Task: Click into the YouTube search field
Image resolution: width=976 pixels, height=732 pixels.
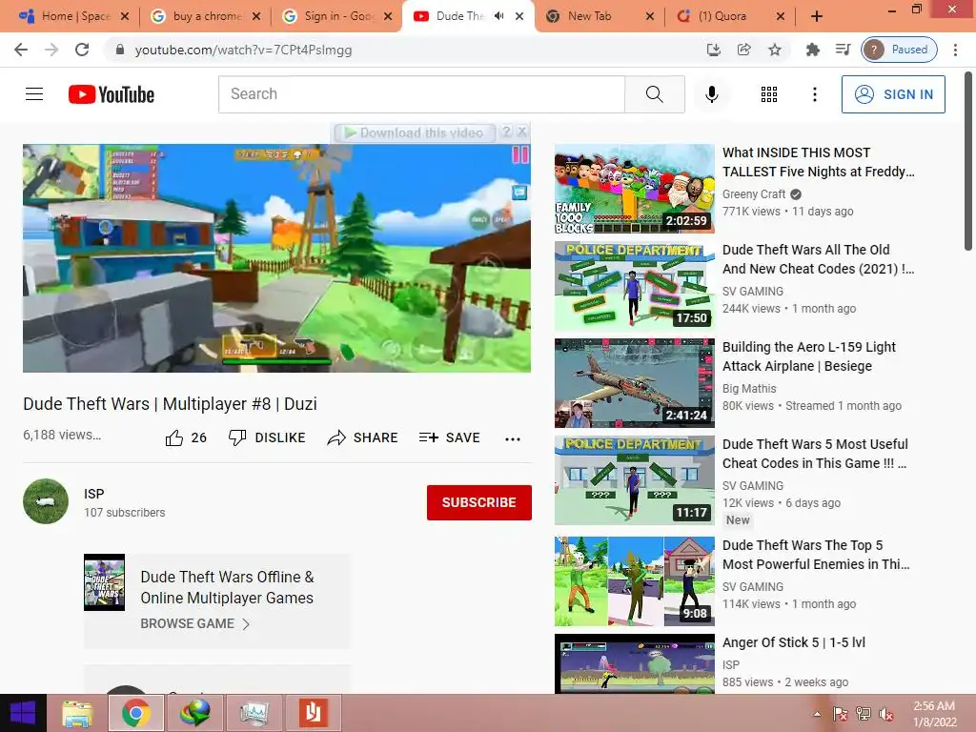Action: pos(421,94)
